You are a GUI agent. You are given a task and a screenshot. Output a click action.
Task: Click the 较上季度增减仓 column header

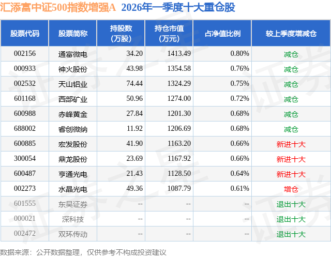click(291, 33)
